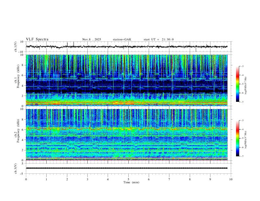Click the date 'Nov.8 , 2025'
Viewport: 260px width, 201px height.
point(92,39)
